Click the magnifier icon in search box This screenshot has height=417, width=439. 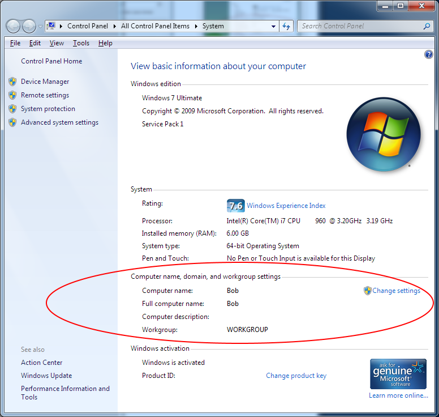coord(427,26)
